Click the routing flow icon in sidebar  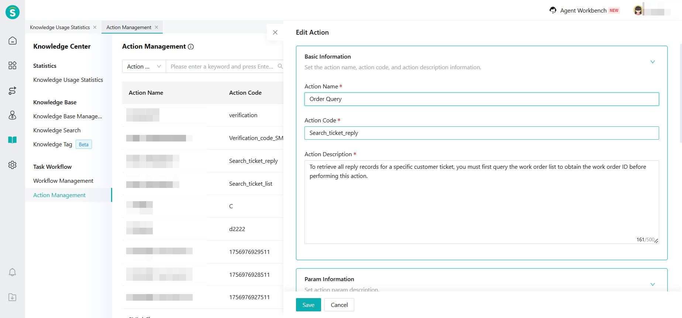(13, 91)
